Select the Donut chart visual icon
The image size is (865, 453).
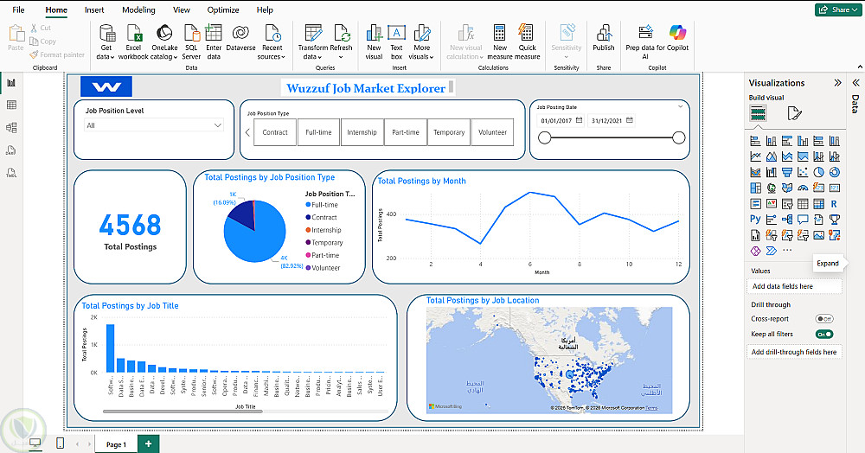click(x=835, y=173)
